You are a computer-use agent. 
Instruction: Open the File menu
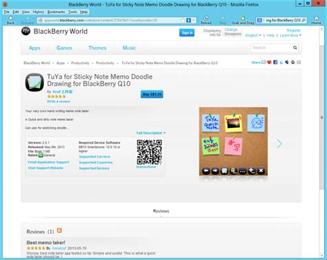[7, 12]
